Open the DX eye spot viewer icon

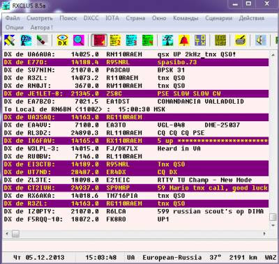[x=63, y=40]
